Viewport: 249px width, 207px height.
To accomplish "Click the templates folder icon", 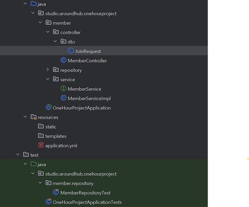I will tap(41, 135).
